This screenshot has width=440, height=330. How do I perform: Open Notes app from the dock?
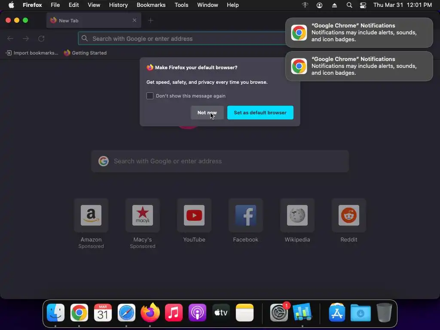244,312
